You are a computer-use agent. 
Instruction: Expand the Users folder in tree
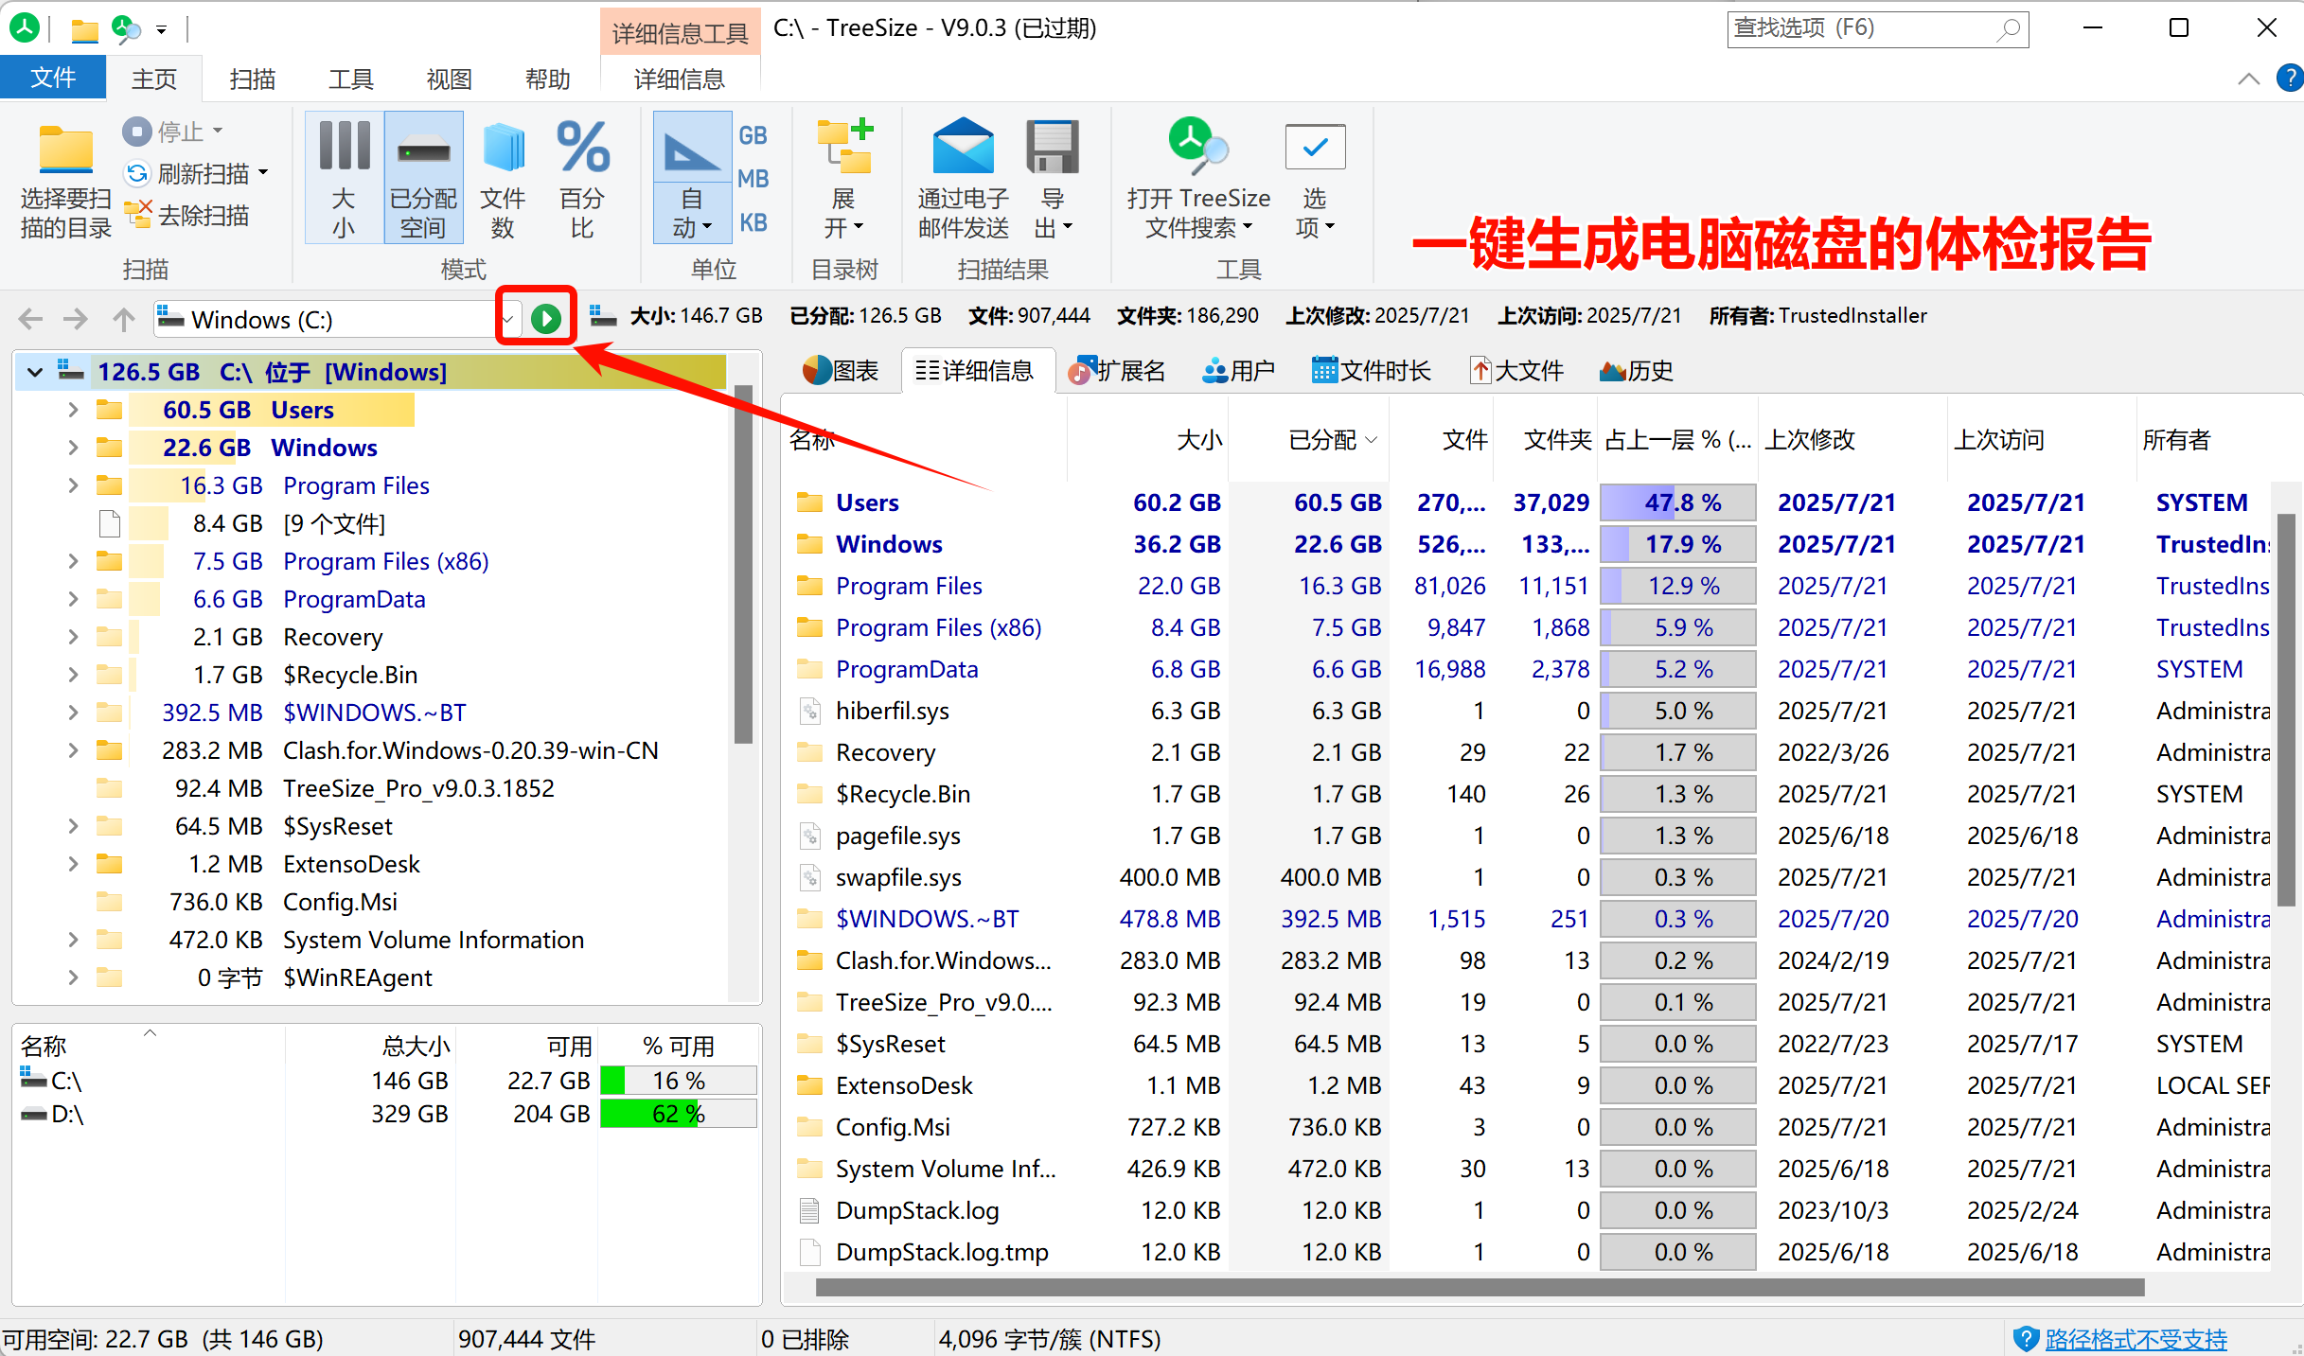tap(73, 410)
